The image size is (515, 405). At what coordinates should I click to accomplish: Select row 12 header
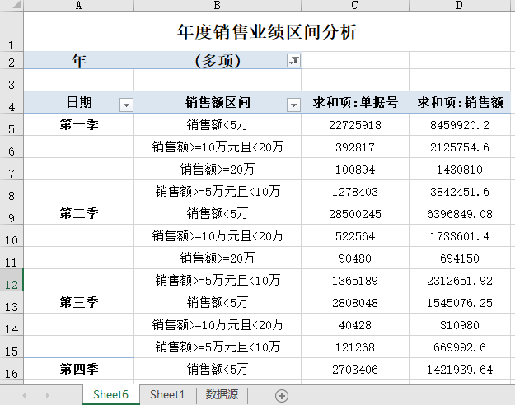pyautogui.click(x=12, y=283)
